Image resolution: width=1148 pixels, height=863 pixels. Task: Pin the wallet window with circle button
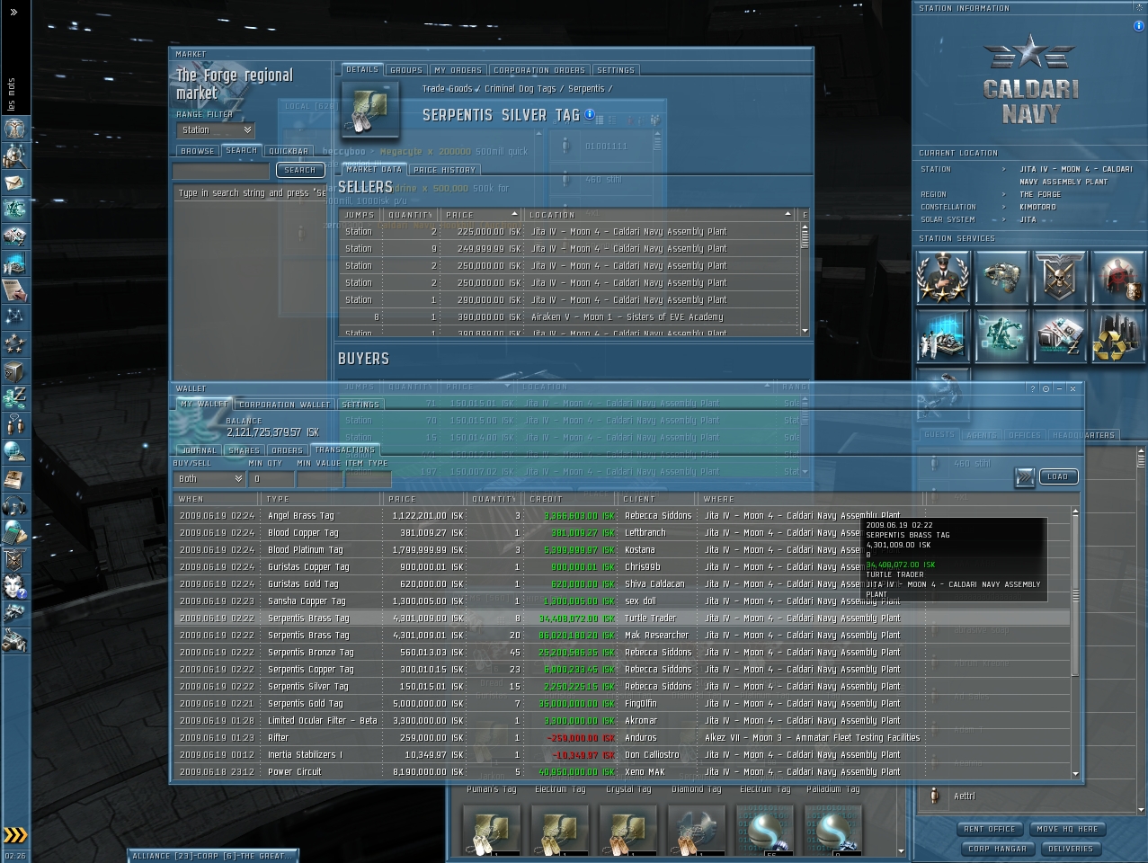pyautogui.click(x=1046, y=388)
